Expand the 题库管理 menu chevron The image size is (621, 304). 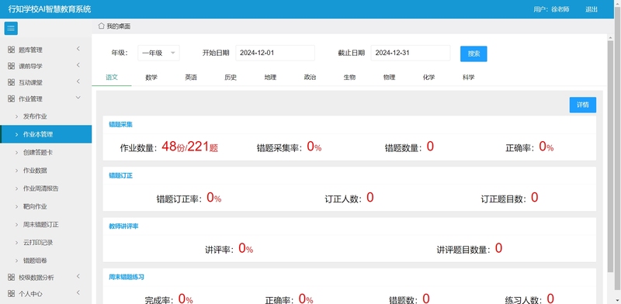78,49
